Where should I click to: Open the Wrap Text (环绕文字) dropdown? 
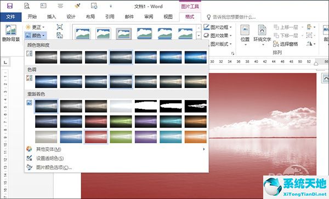[x=262, y=35]
